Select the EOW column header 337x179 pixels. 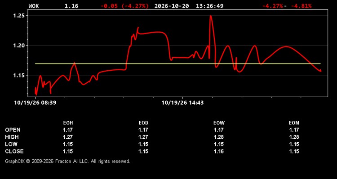coord(219,123)
